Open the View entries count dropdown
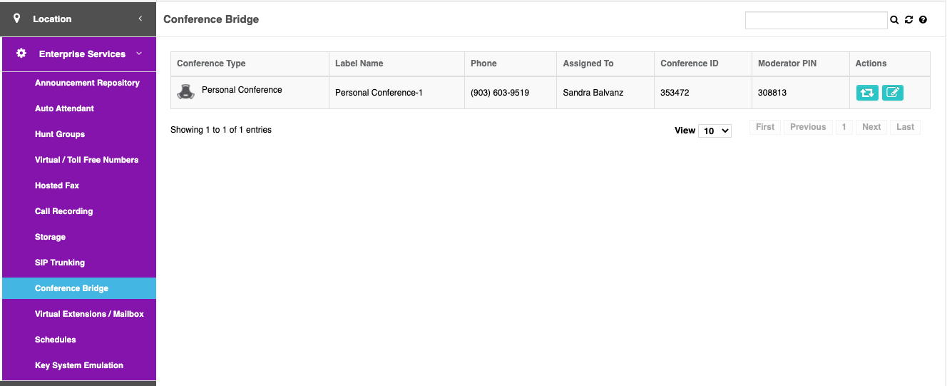This screenshot has width=947, height=386. pyautogui.click(x=715, y=131)
